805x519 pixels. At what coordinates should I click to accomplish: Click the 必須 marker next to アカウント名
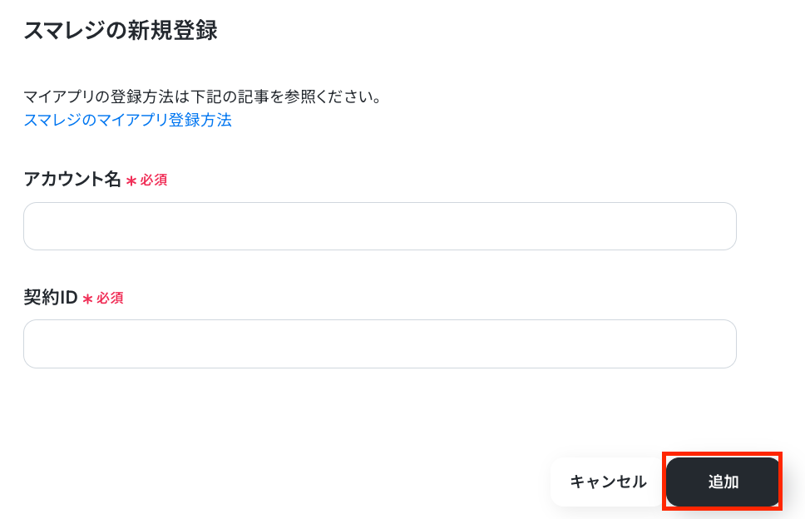154,180
